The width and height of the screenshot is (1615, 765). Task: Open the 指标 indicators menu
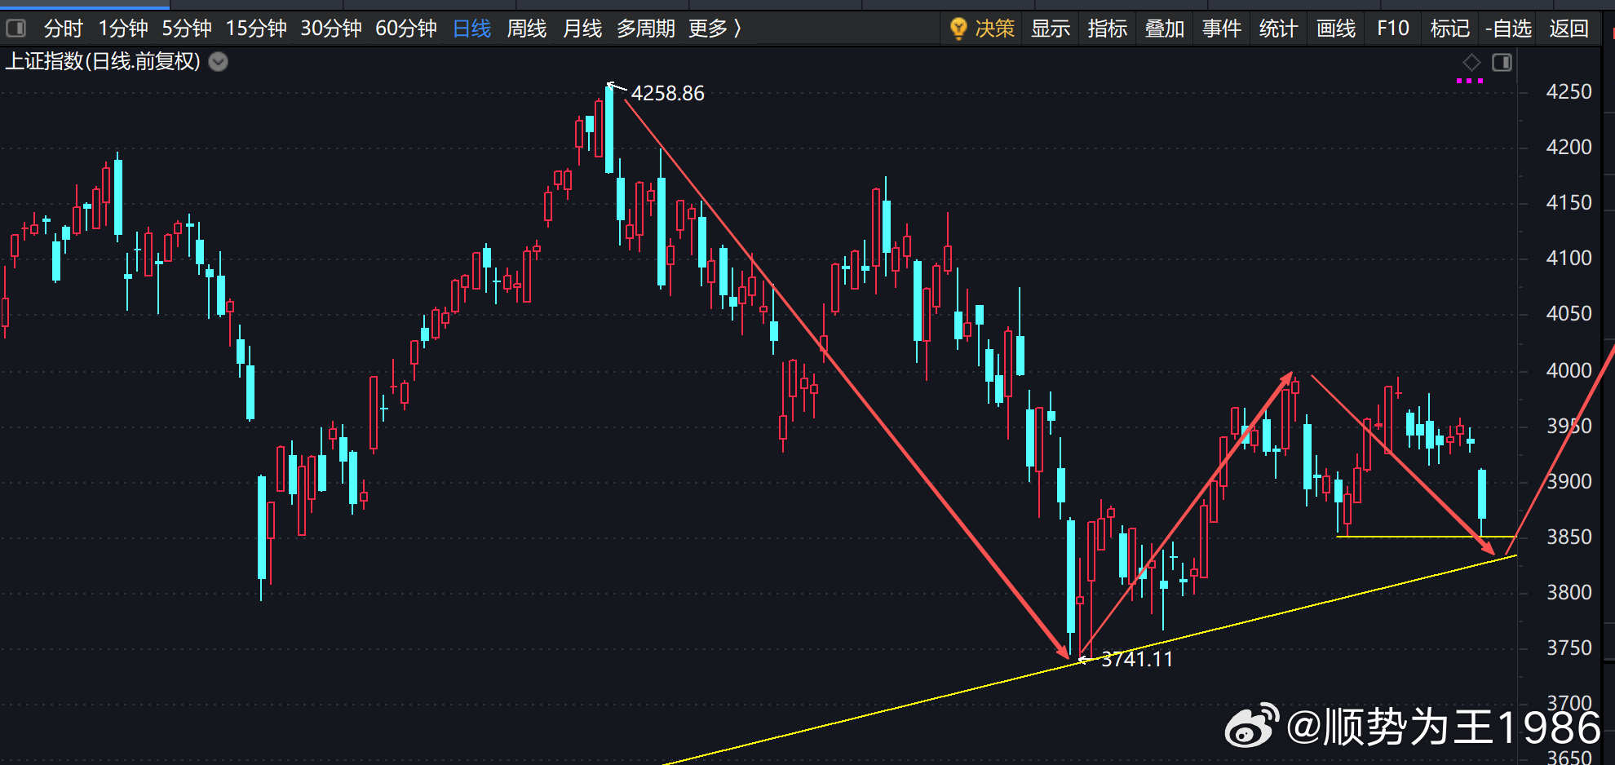point(1108,29)
